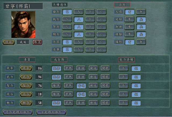Click the 統率 stat button
Image resolution: width=172 pixels, height=117 pixels.
click(x=26, y=68)
